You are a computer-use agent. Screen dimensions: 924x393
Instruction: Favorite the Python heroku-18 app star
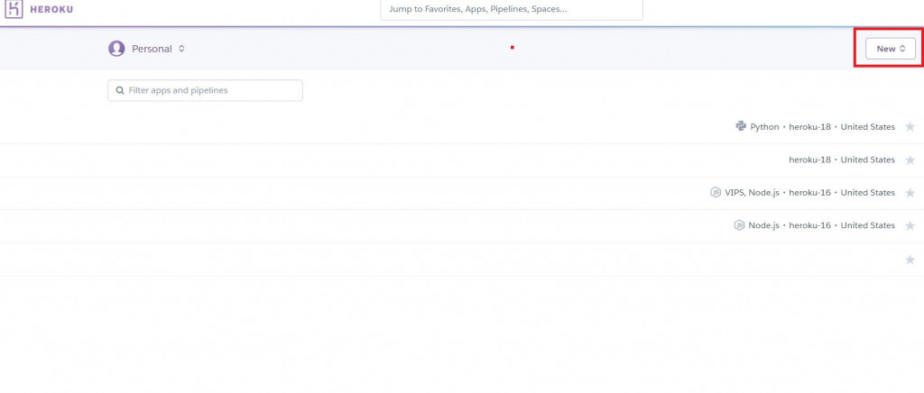(910, 127)
